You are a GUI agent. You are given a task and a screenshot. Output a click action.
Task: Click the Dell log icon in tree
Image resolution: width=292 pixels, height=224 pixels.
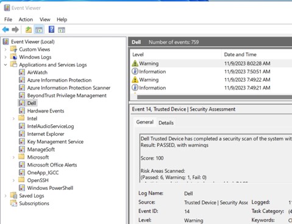[22, 103]
